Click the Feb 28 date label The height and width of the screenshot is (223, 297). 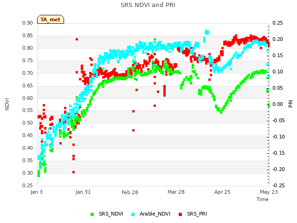130,192
